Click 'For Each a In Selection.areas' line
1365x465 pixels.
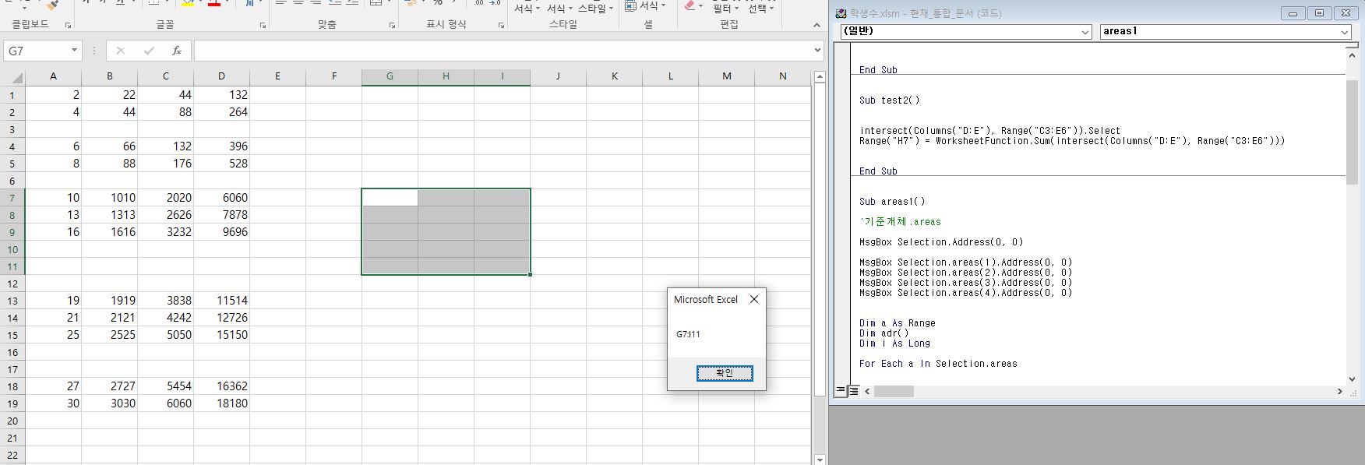pos(938,364)
